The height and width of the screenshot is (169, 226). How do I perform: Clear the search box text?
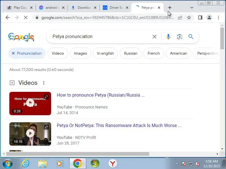coord(154,37)
